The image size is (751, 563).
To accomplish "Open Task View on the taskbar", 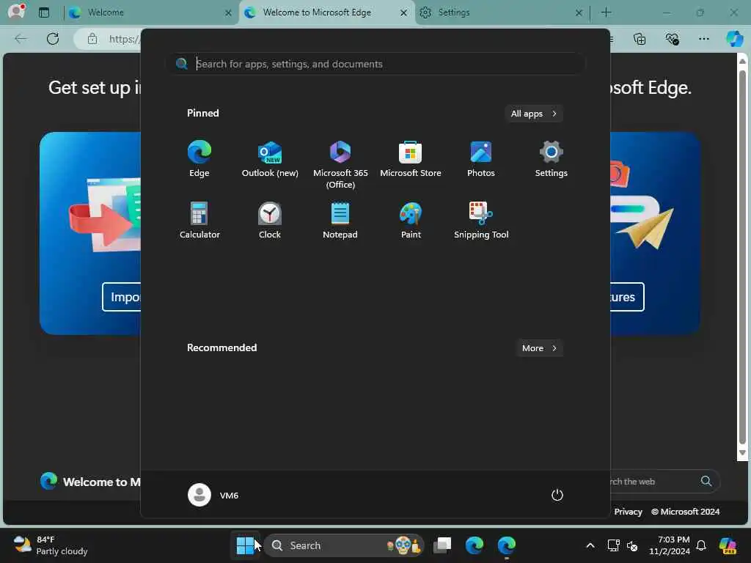I will [x=442, y=545].
